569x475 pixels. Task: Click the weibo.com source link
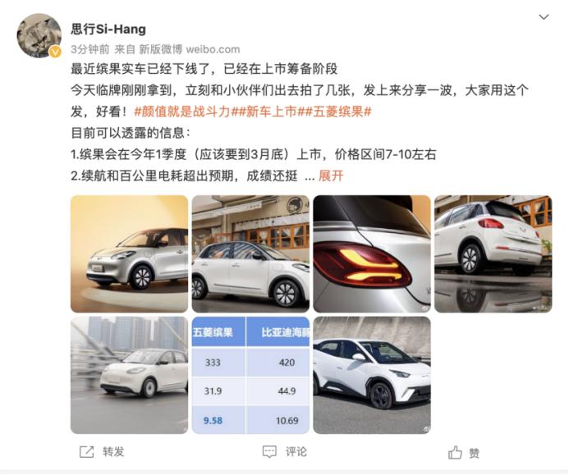[213, 49]
